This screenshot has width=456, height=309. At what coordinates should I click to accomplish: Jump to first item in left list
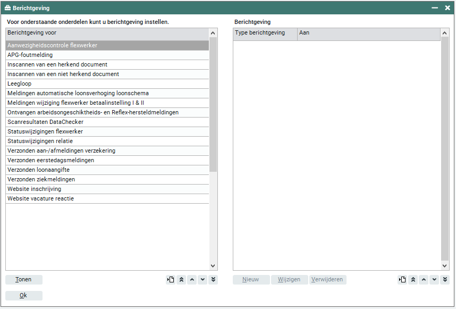tap(181, 280)
